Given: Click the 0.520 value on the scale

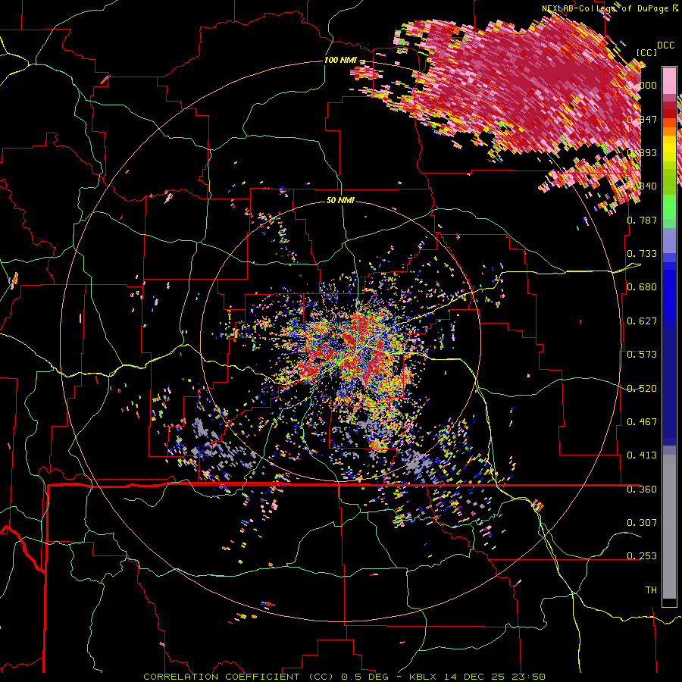Looking at the screenshot, I should pos(642,389).
